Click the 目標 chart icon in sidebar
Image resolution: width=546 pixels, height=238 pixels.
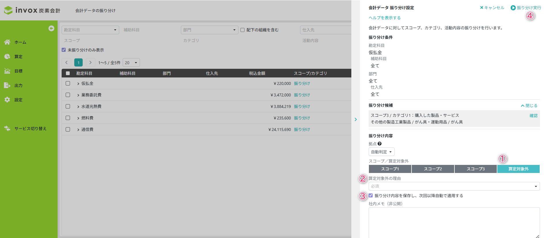[x=7, y=71]
